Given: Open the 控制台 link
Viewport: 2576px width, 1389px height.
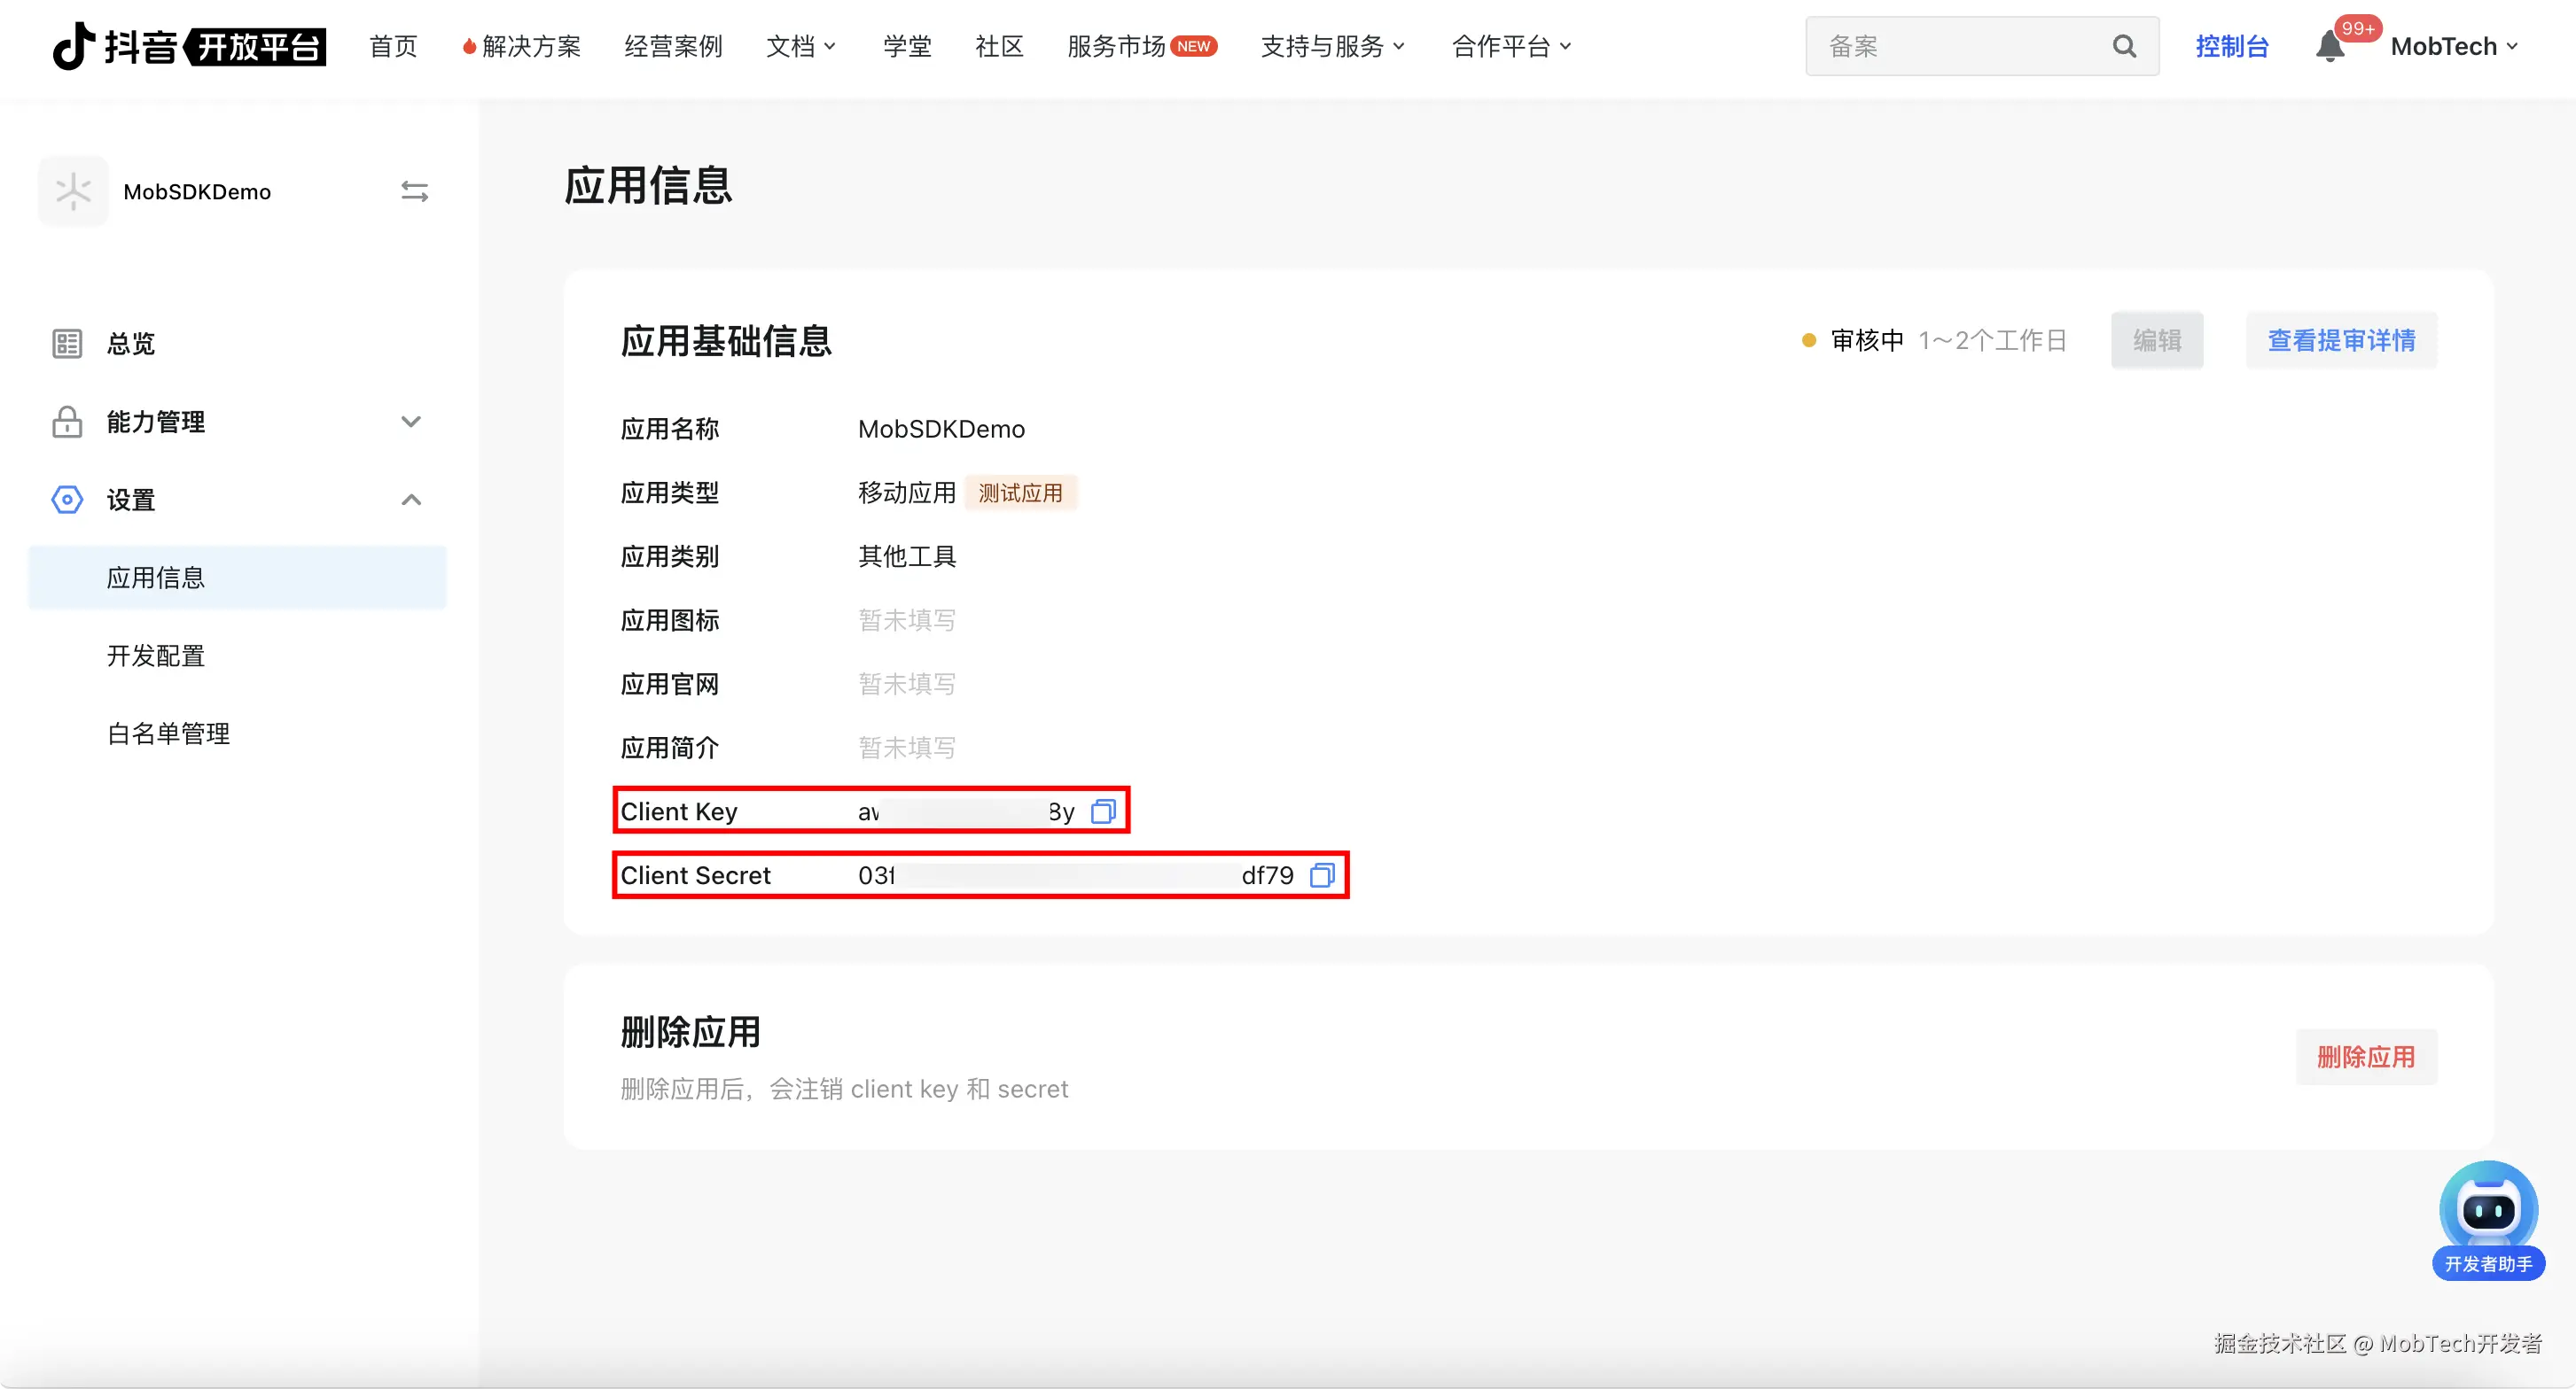Looking at the screenshot, I should pos(2232,46).
